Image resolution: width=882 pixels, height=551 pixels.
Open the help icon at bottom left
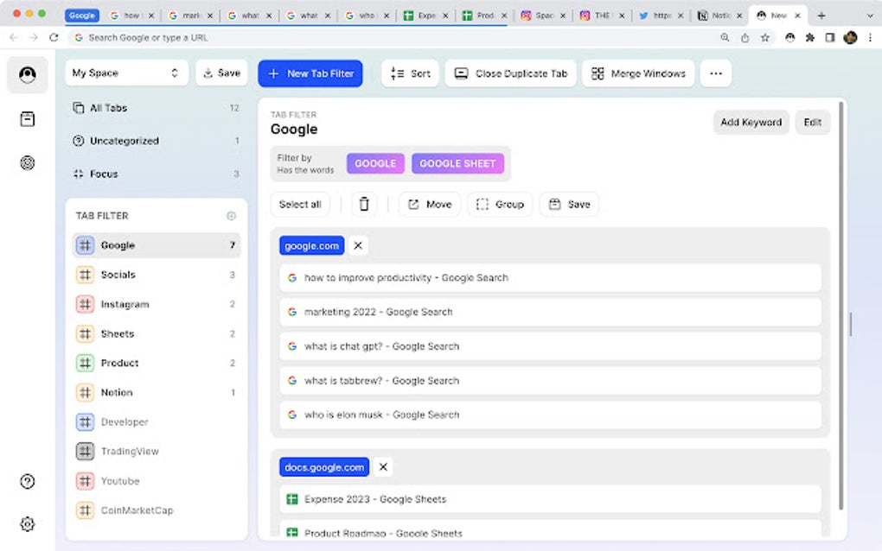(x=27, y=481)
